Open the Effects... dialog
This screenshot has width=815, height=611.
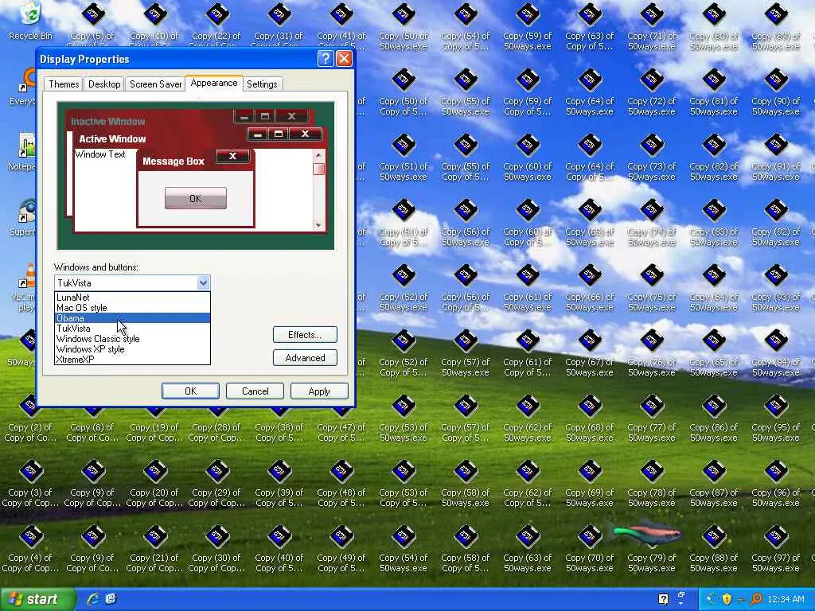point(305,335)
